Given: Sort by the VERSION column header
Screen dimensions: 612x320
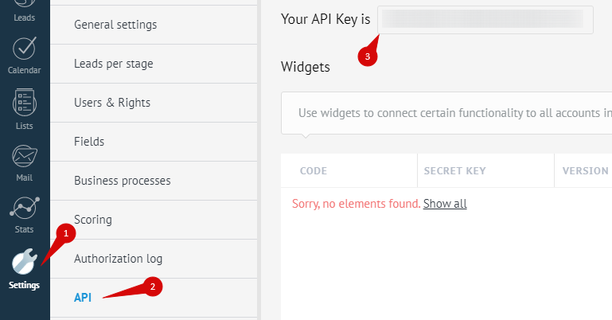Looking at the screenshot, I should pos(585,171).
